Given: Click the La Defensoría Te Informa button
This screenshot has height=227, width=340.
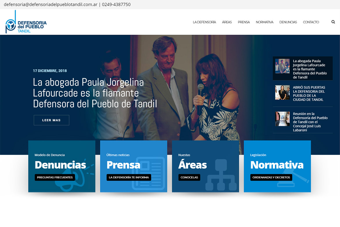Looking at the screenshot, I should pos(129,177).
